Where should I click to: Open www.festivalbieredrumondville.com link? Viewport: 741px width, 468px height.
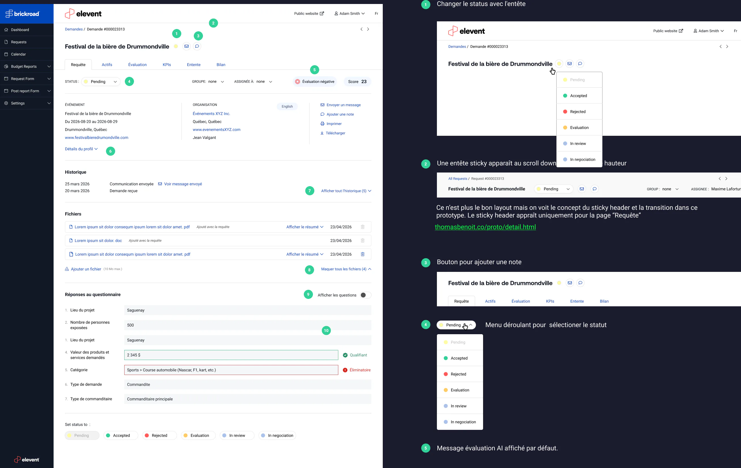97,138
